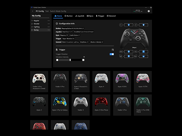
Task: Select the Home tab
Action: click(x=58, y=16)
